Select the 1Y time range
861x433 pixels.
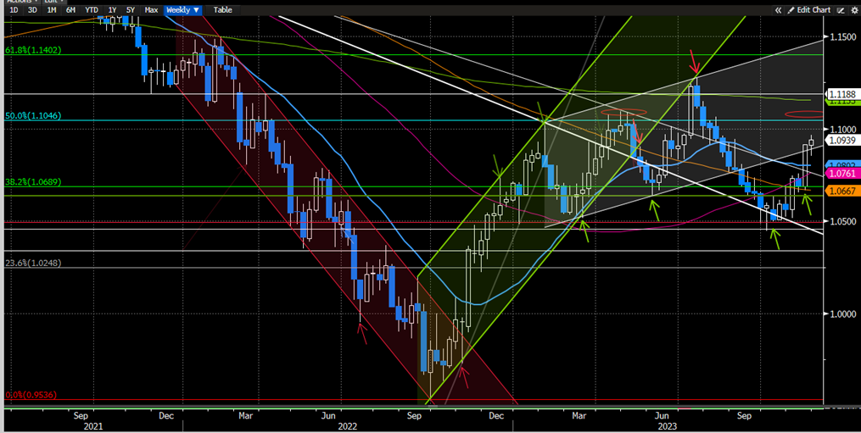click(112, 10)
